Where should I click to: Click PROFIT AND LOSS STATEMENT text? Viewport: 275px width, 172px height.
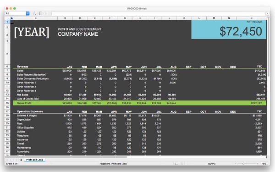tap(79, 29)
